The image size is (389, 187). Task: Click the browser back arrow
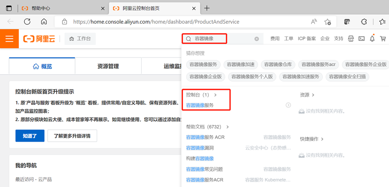(10, 22)
